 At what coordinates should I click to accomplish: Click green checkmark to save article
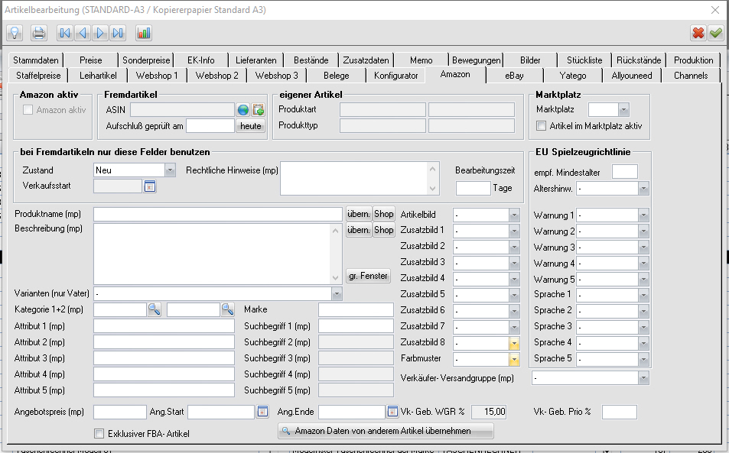click(x=716, y=33)
